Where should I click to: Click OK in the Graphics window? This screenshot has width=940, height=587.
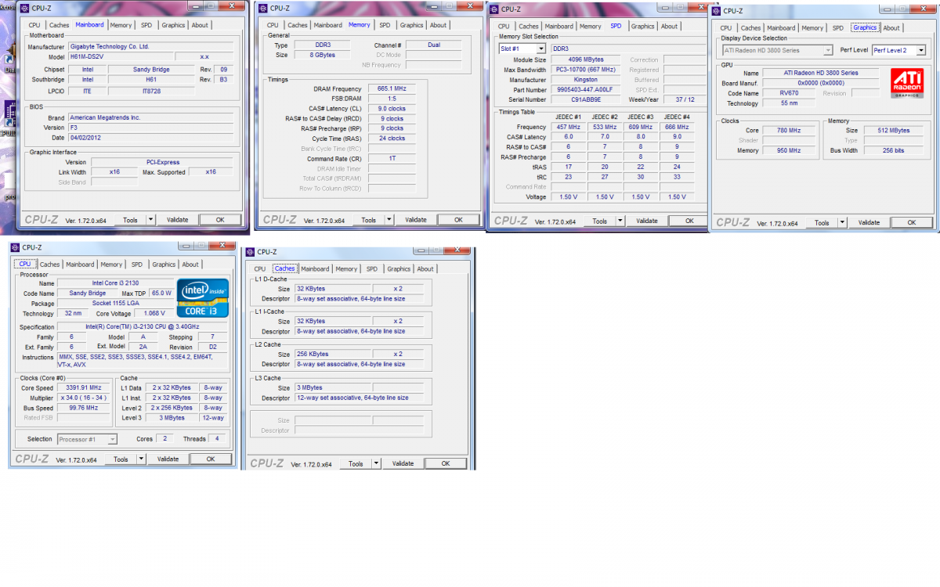912,222
